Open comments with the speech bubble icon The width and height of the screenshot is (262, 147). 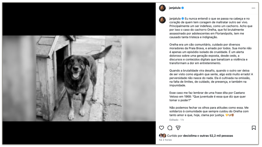click(x=170, y=128)
